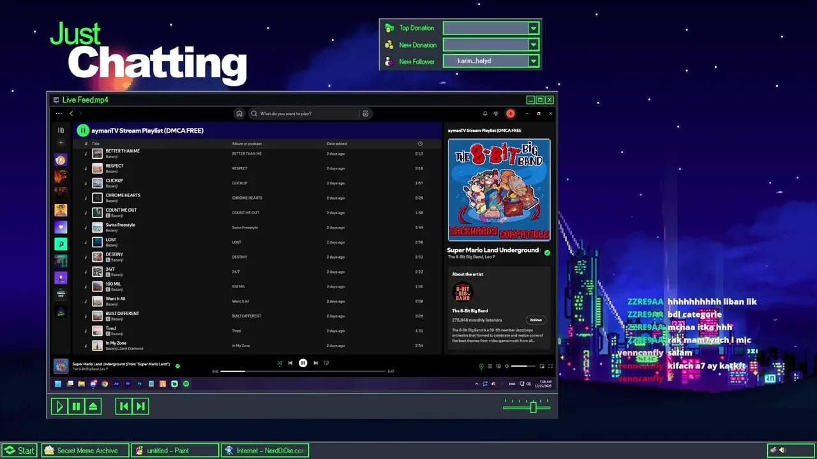Screen dimensions: 817x459
Task: Follow The 8-Bit Big Band
Action: [536, 320]
